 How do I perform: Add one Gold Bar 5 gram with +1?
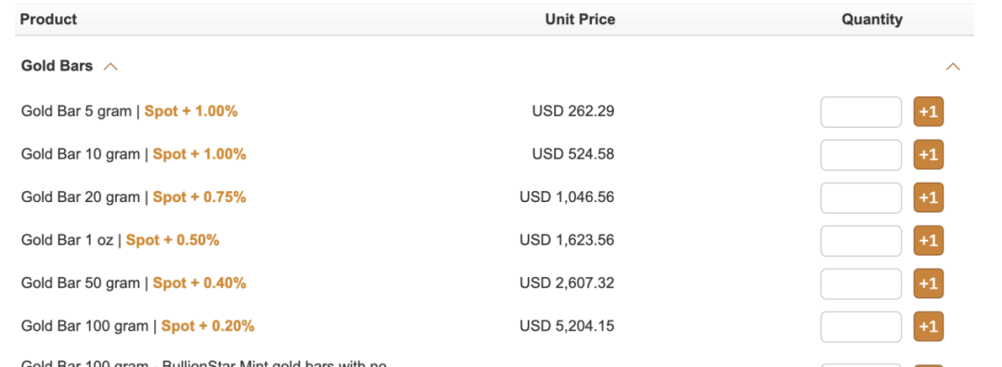929,112
